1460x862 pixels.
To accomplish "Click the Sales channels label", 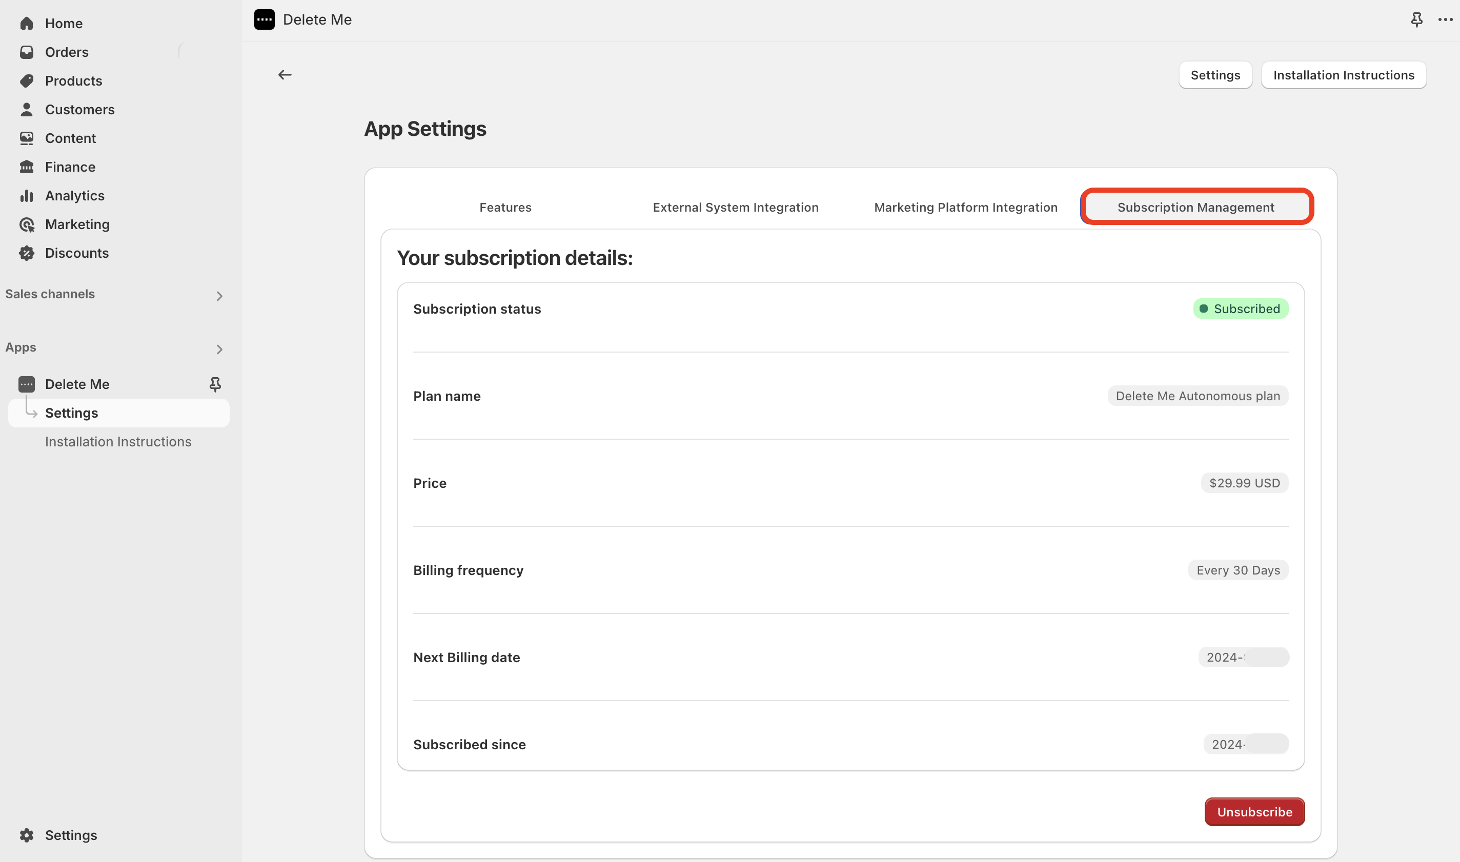I will [x=50, y=294].
